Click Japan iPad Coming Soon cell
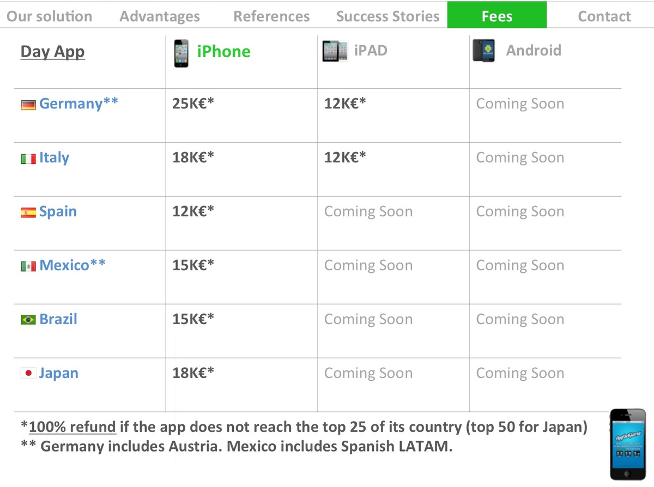 pyautogui.click(x=368, y=373)
